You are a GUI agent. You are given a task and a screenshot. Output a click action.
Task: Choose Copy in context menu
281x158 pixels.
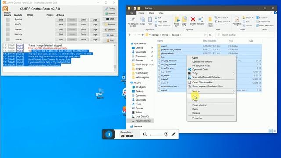pos(212,100)
